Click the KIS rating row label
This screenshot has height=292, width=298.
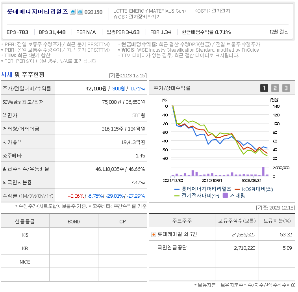pos(25,235)
